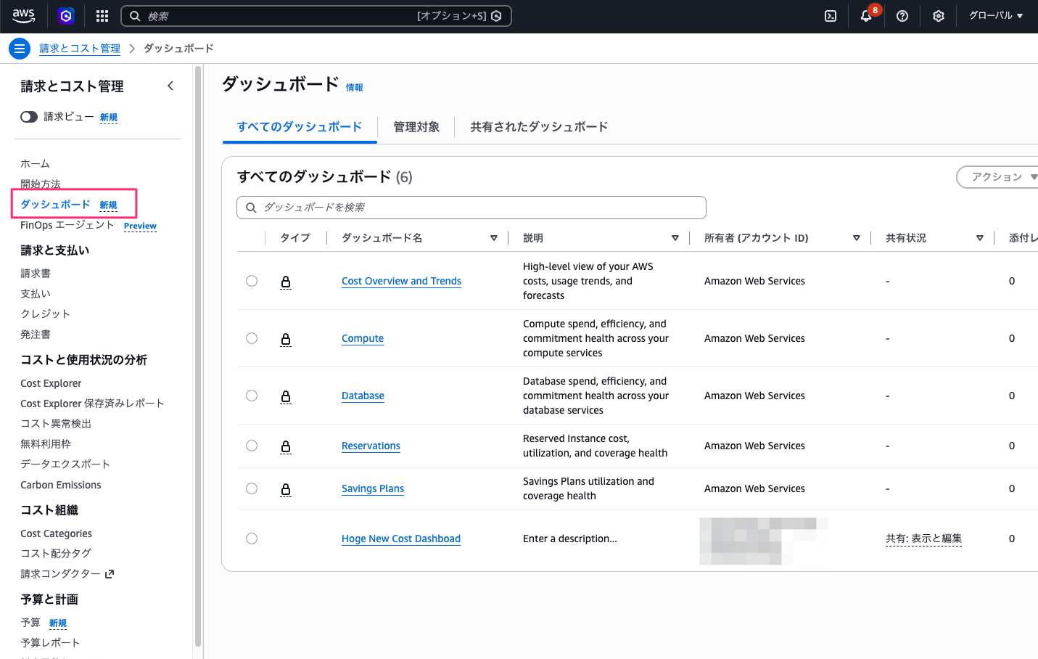Launch the CloudShell terminal icon
The height and width of the screenshot is (659, 1038).
(x=831, y=16)
